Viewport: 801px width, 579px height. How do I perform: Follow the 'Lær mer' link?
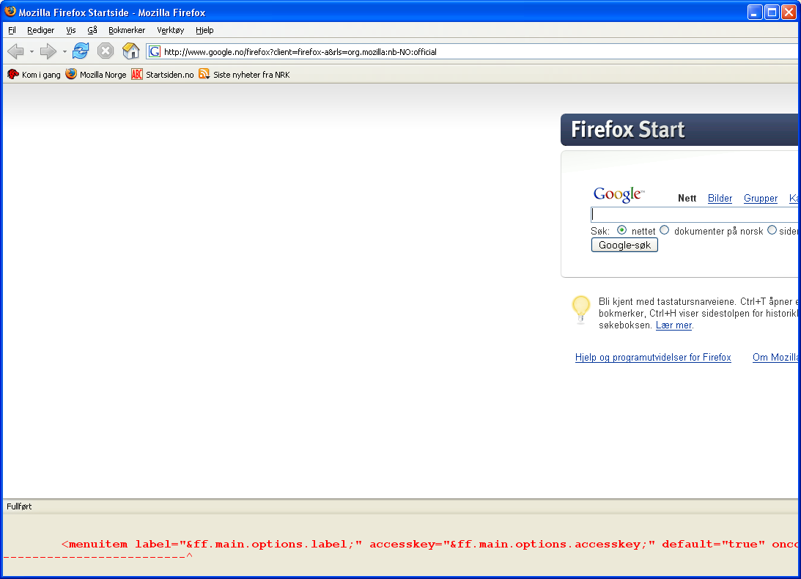673,325
